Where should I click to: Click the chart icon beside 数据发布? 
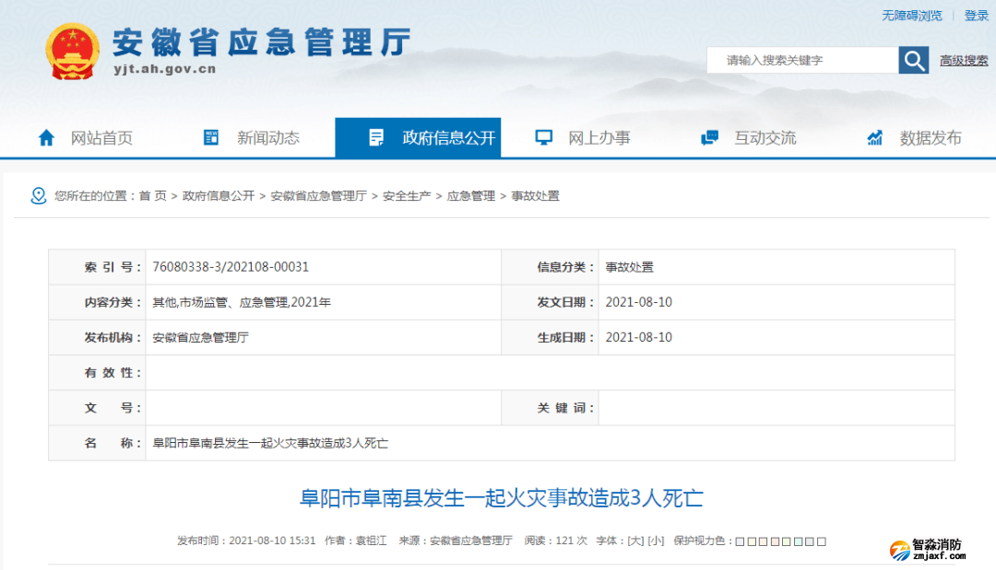click(x=875, y=138)
